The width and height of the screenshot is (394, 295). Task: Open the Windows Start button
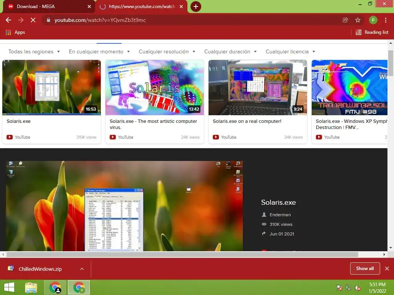pos(9,287)
